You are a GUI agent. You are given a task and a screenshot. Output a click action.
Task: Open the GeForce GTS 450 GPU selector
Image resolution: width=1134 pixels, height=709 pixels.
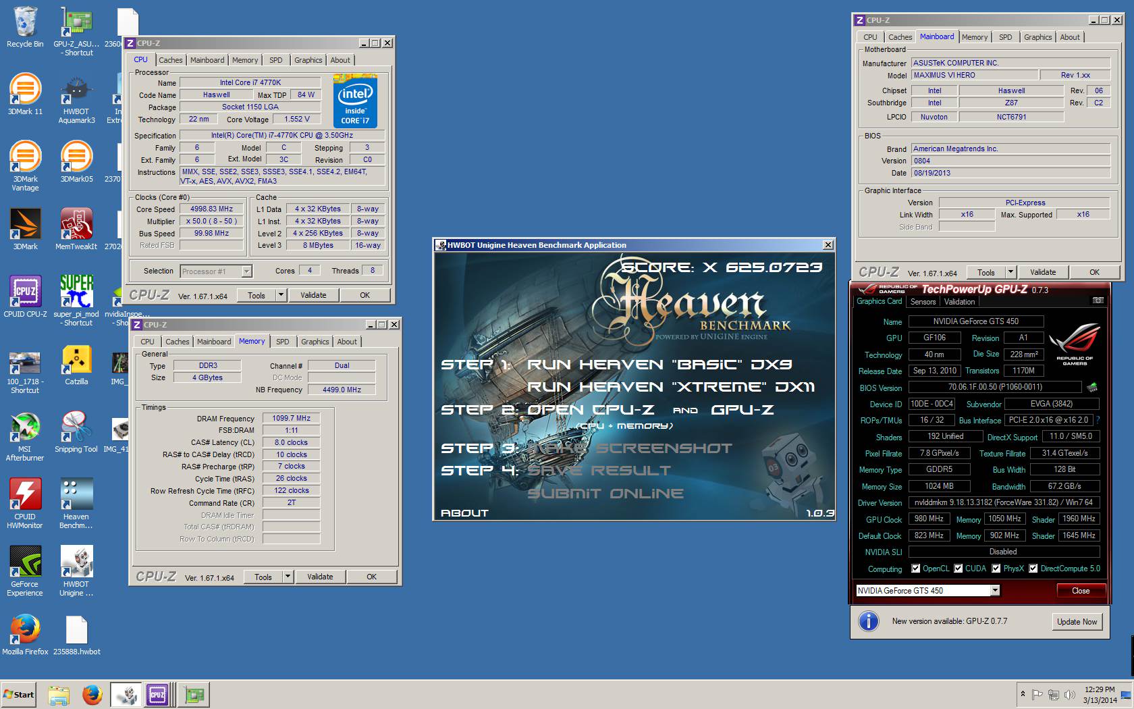click(x=927, y=591)
